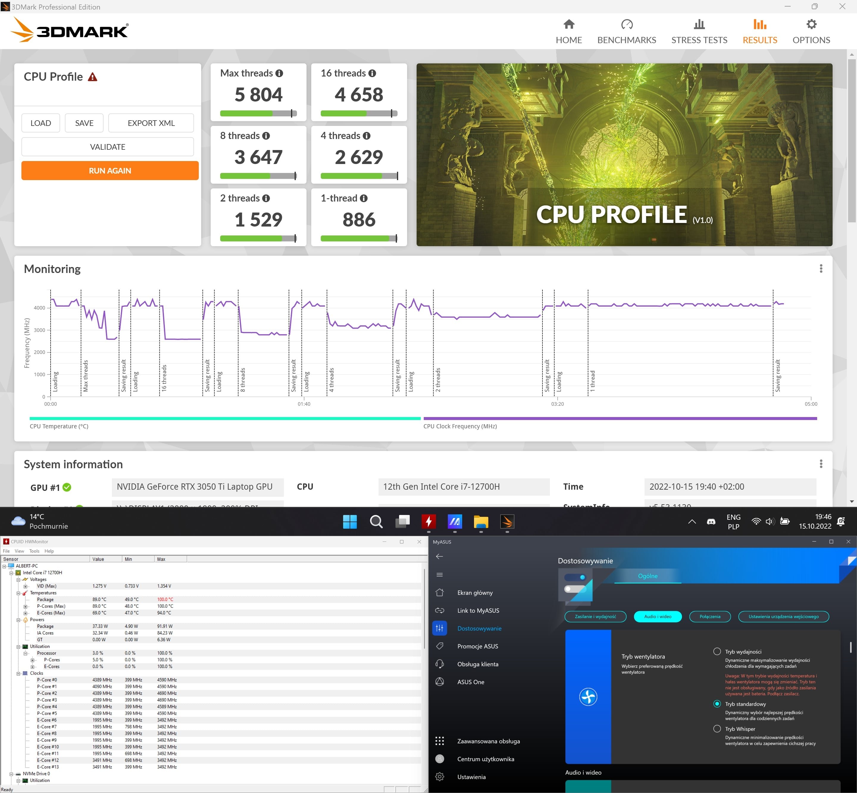Click the Audio i wideo pill button
The image size is (857, 793).
658,617
